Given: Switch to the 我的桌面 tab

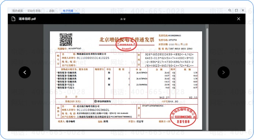Looking at the screenshot, I should [18, 11].
